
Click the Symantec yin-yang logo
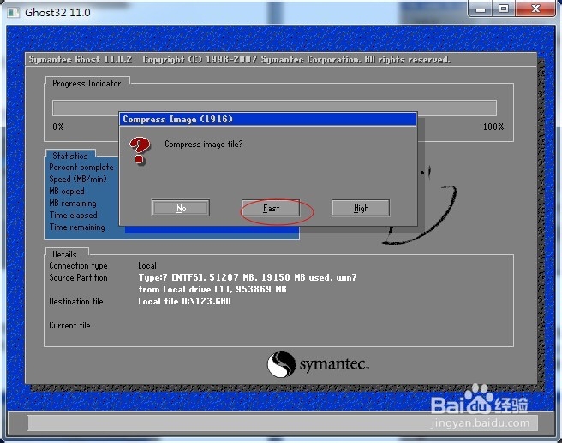[281, 364]
